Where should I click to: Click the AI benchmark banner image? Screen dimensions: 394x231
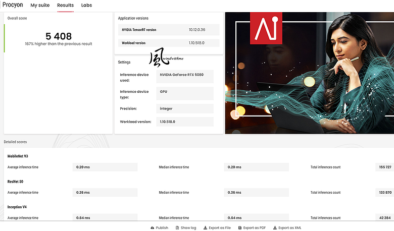[310, 73]
